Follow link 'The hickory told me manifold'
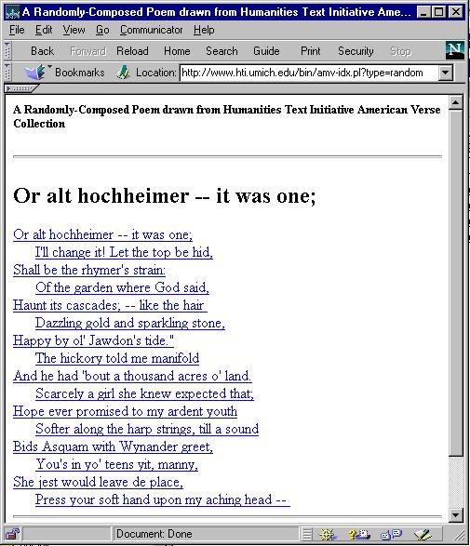This screenshot has height=546, width=470. 117,358
